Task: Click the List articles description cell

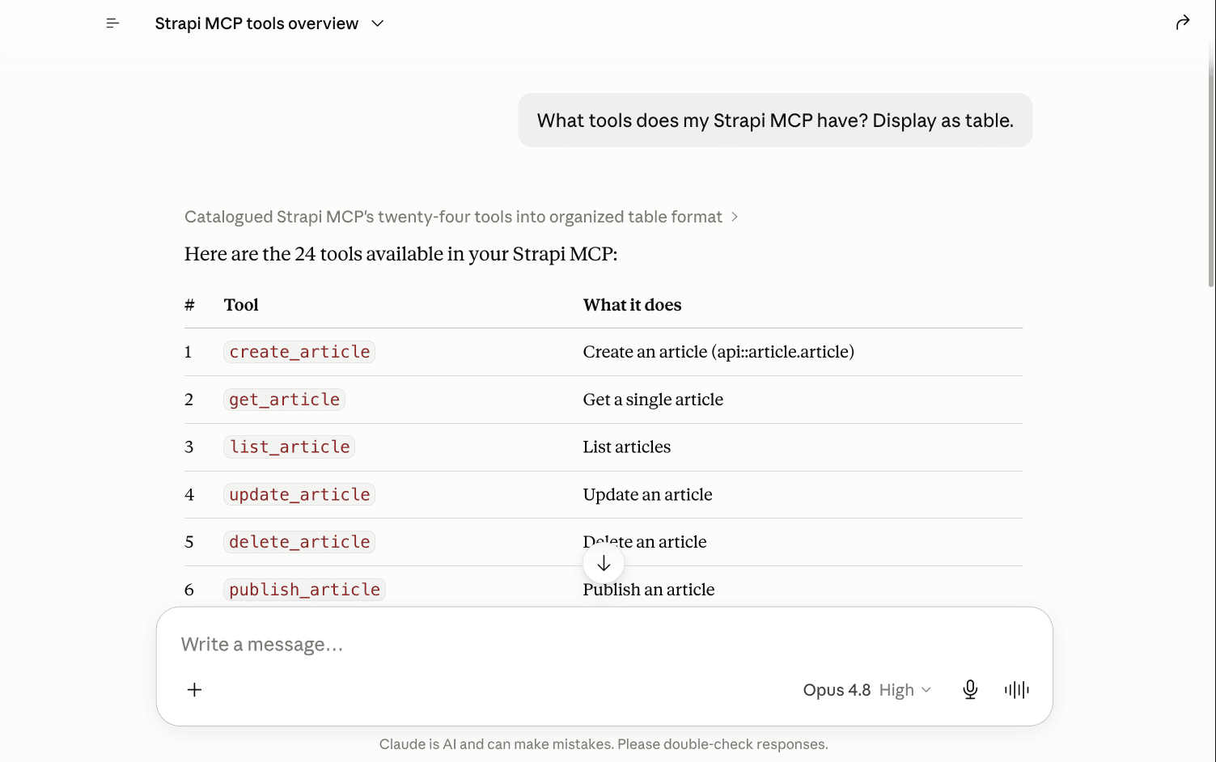Action: pos(627,447)
